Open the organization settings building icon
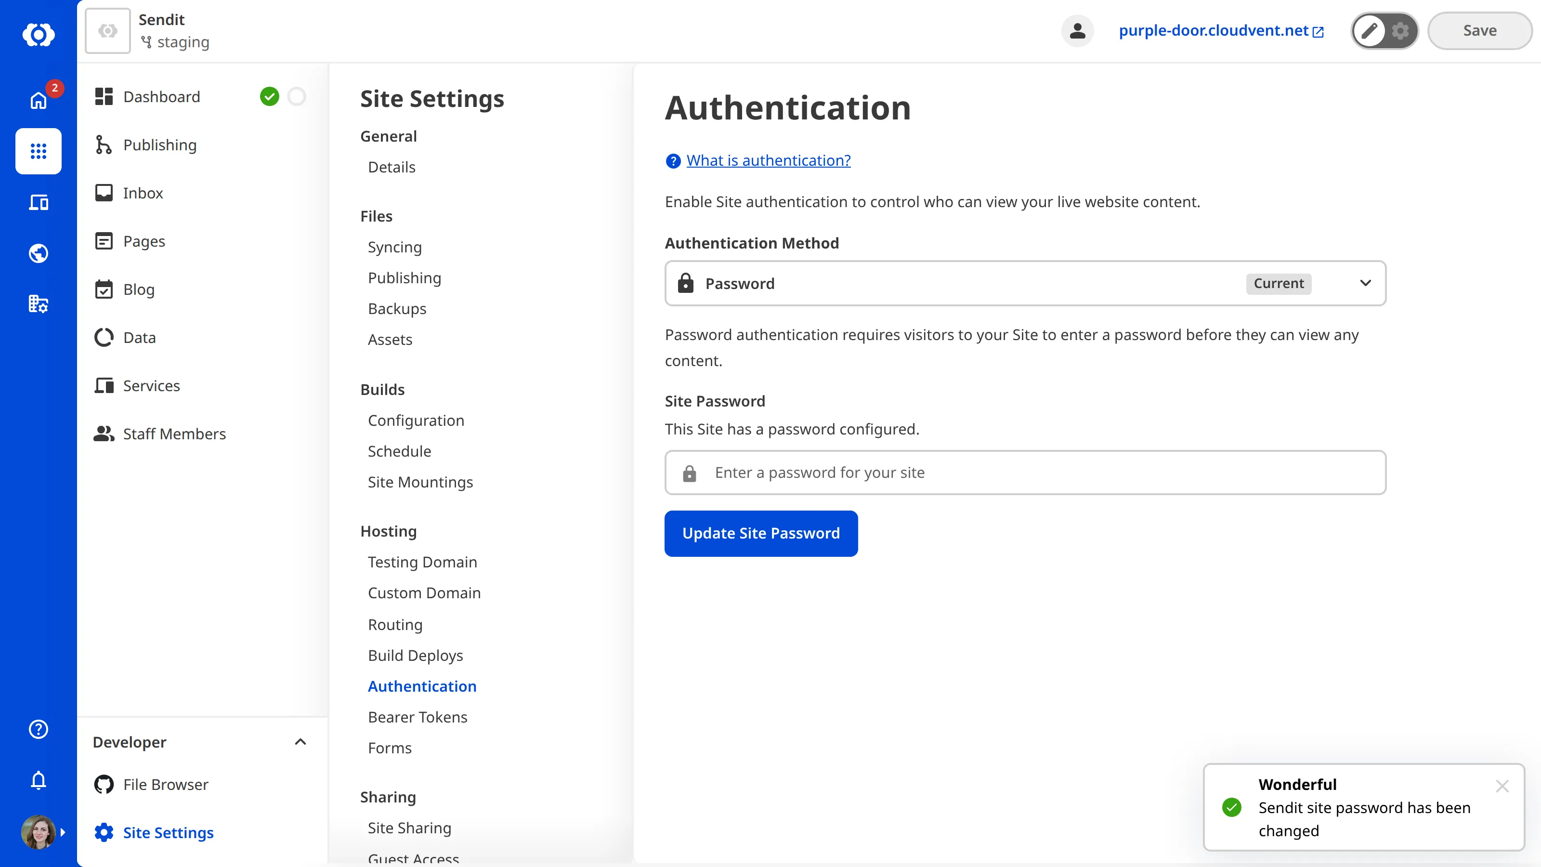1541x867 pixels. tap(39, 304)
